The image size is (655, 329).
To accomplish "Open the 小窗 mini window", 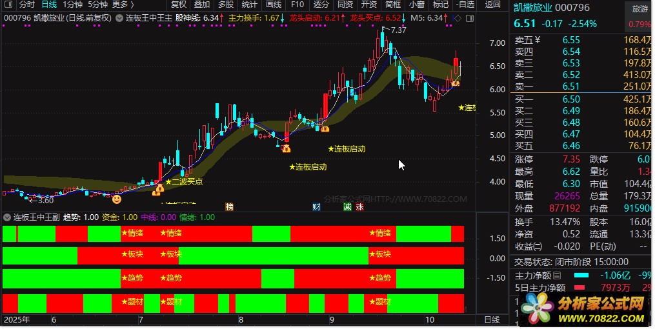I will (x=416, y=5).
